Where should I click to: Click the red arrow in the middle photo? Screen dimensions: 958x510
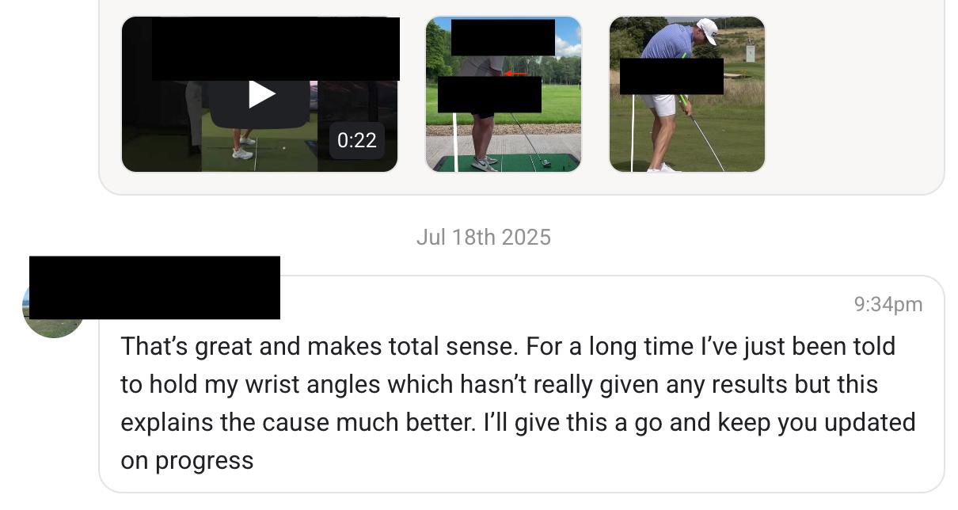click(516, 74)
